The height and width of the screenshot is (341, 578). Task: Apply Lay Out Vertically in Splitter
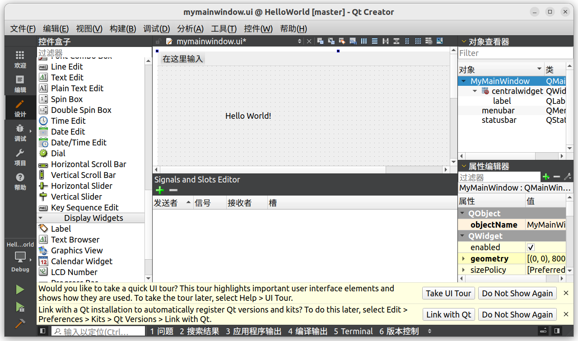pyautogui.click(x=396, y=41)
